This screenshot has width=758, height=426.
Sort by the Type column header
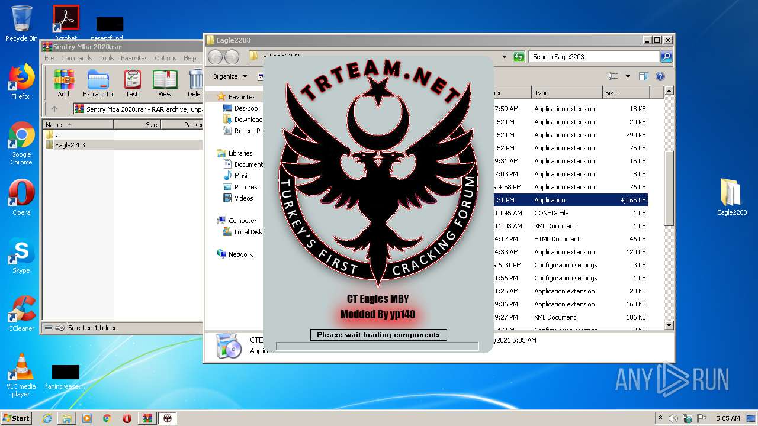click(566, 93)
